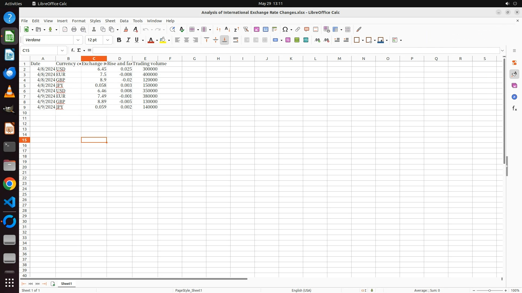Click the Insert Comment icon

[x=306, y=29]
